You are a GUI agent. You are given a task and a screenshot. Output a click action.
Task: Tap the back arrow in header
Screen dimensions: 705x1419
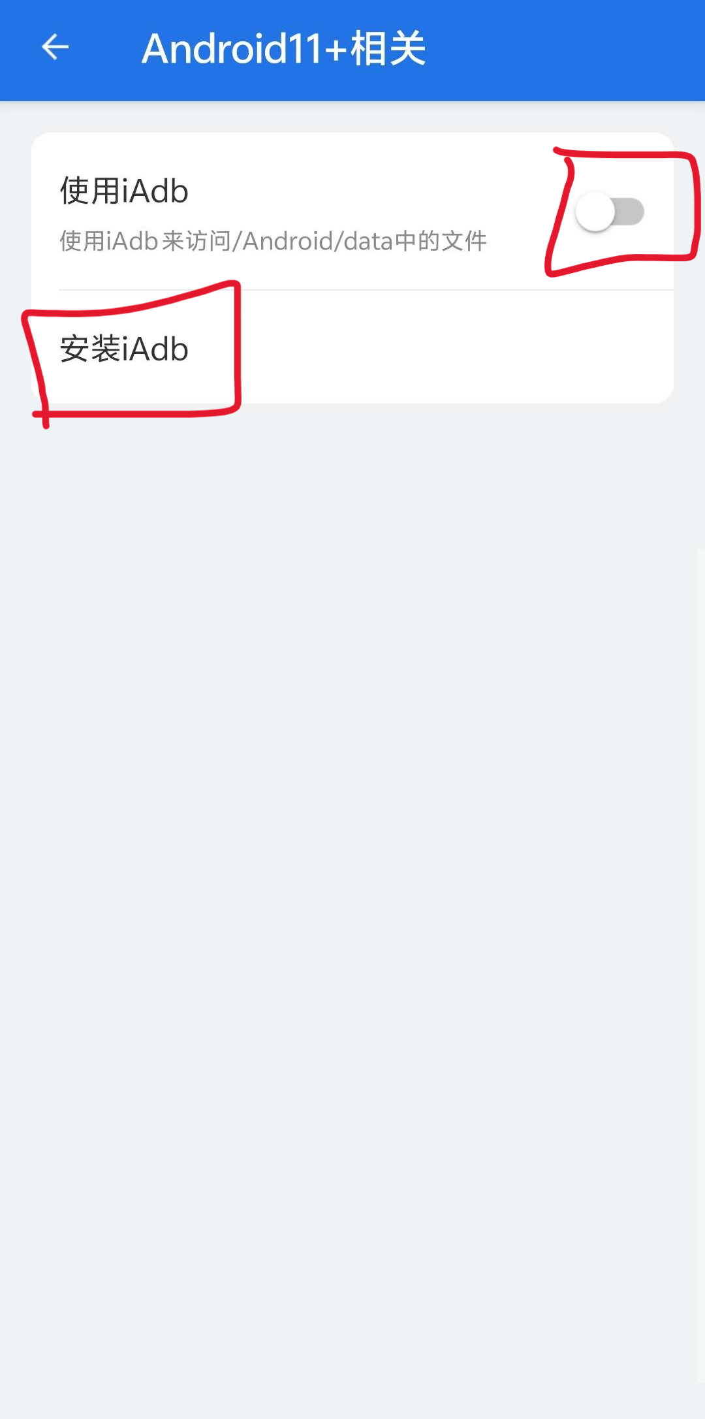point(55,47)
